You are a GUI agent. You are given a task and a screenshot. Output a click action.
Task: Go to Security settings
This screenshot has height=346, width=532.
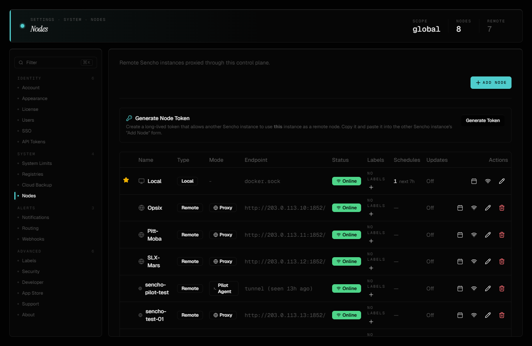pos(31,271)
